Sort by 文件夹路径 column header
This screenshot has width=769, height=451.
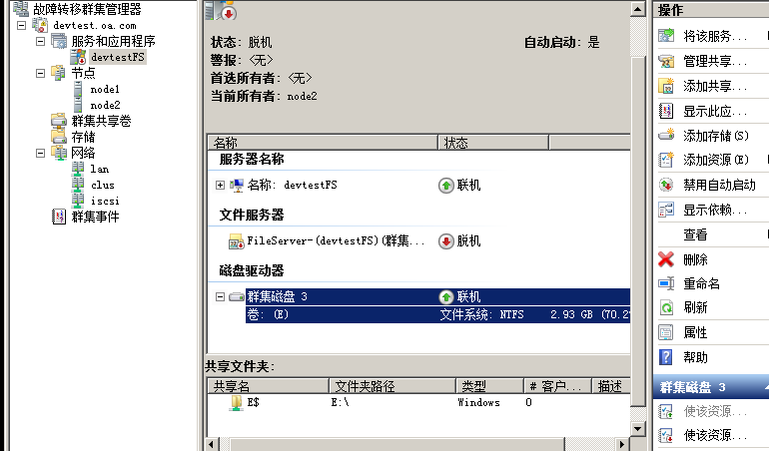tap(391, 386)
